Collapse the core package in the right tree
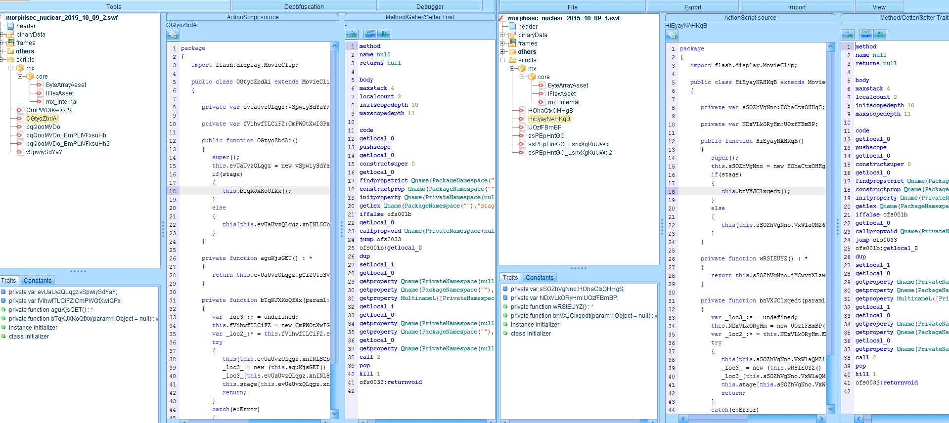Screen dimensions: 949x423 pyautogui.click(x=522, y=77)
